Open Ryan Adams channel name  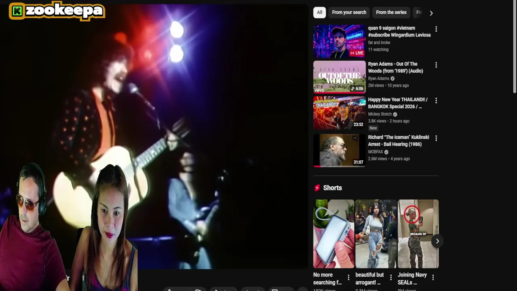[378, 78]
